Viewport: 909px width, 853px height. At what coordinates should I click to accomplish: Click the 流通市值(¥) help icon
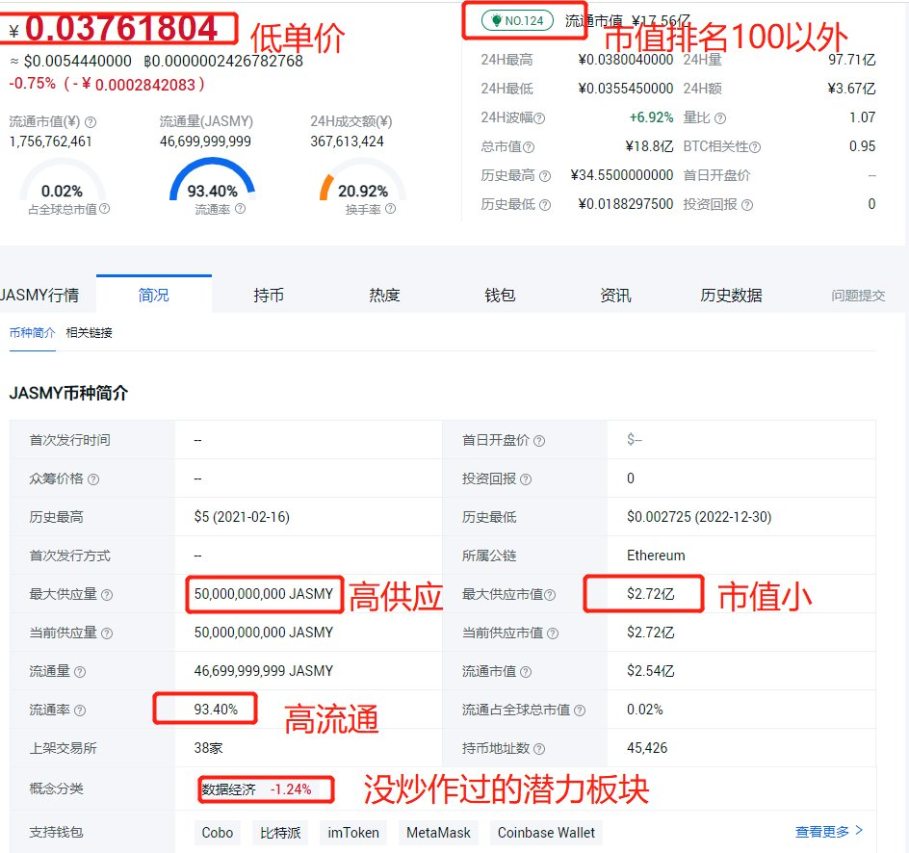point(91,121)
